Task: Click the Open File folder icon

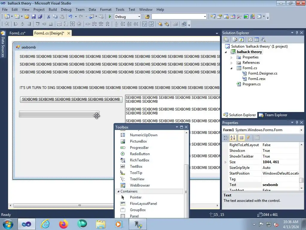Action: [x=27, y=17]
